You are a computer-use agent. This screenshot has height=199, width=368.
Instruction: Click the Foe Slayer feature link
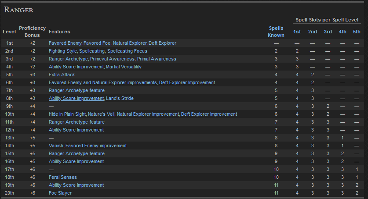click(x=60, y=193)
